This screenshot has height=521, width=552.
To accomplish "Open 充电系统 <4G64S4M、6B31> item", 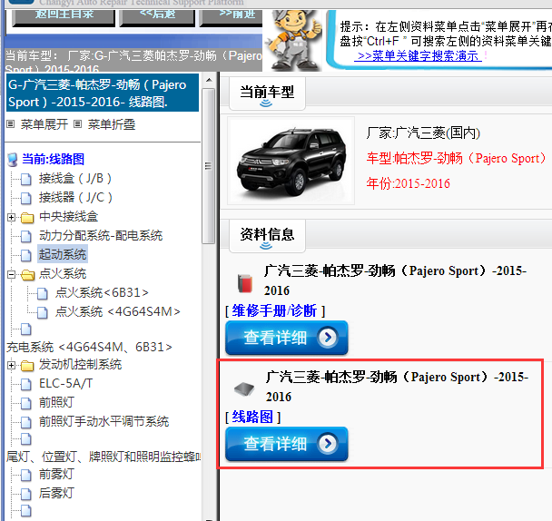I will [89, 347].
